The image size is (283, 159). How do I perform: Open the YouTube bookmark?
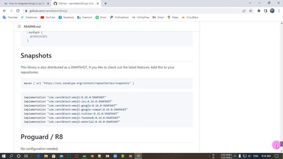tap(48, 17)
